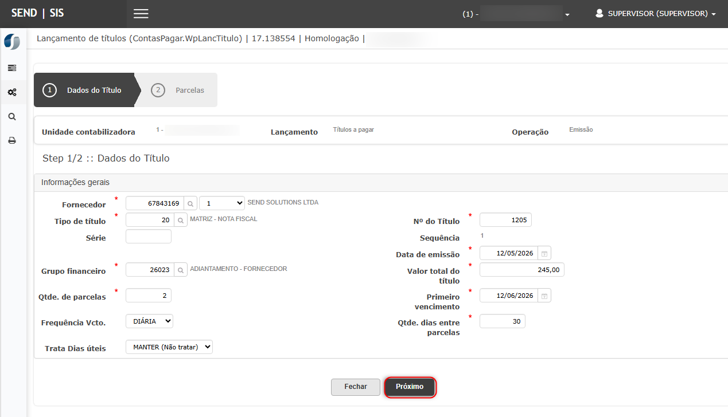Click the Próximo button
This screenshot has height=417, width=728.
pos(410,387)
